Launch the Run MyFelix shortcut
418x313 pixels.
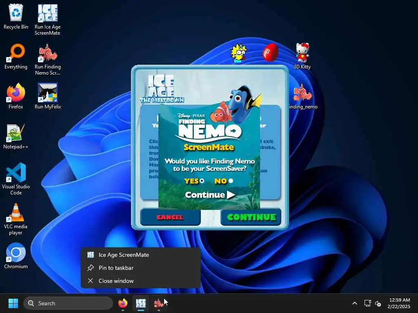pos(48,96)
